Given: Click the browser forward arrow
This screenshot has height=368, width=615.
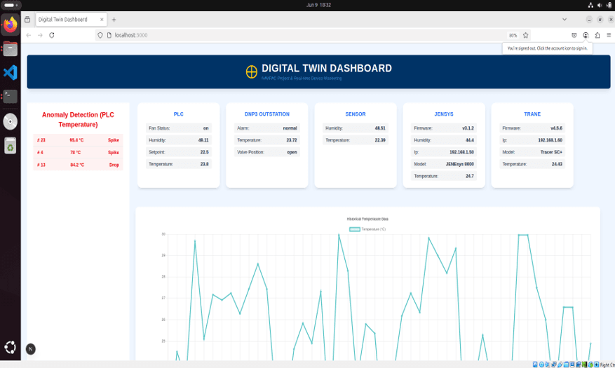Looking at the screenshot, I should pos(40,35).
